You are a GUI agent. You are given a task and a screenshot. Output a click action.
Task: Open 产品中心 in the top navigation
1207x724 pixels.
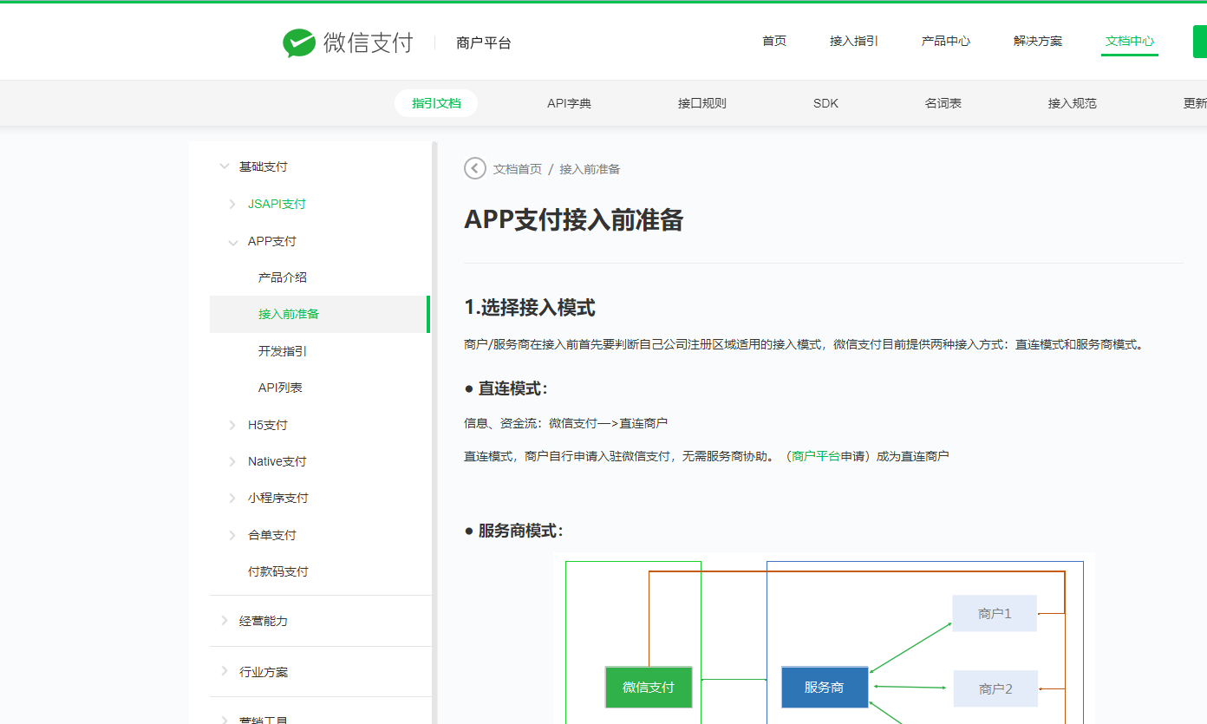point(946,41)
